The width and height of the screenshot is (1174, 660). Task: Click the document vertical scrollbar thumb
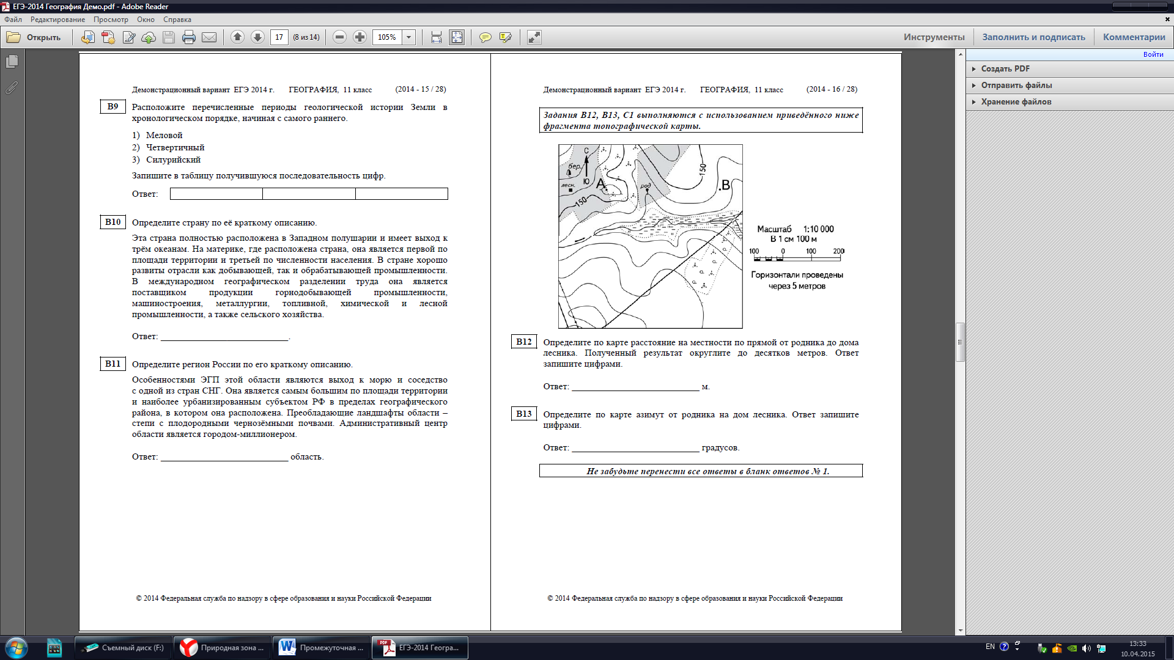pyautogui.click(x=961, y=342)
